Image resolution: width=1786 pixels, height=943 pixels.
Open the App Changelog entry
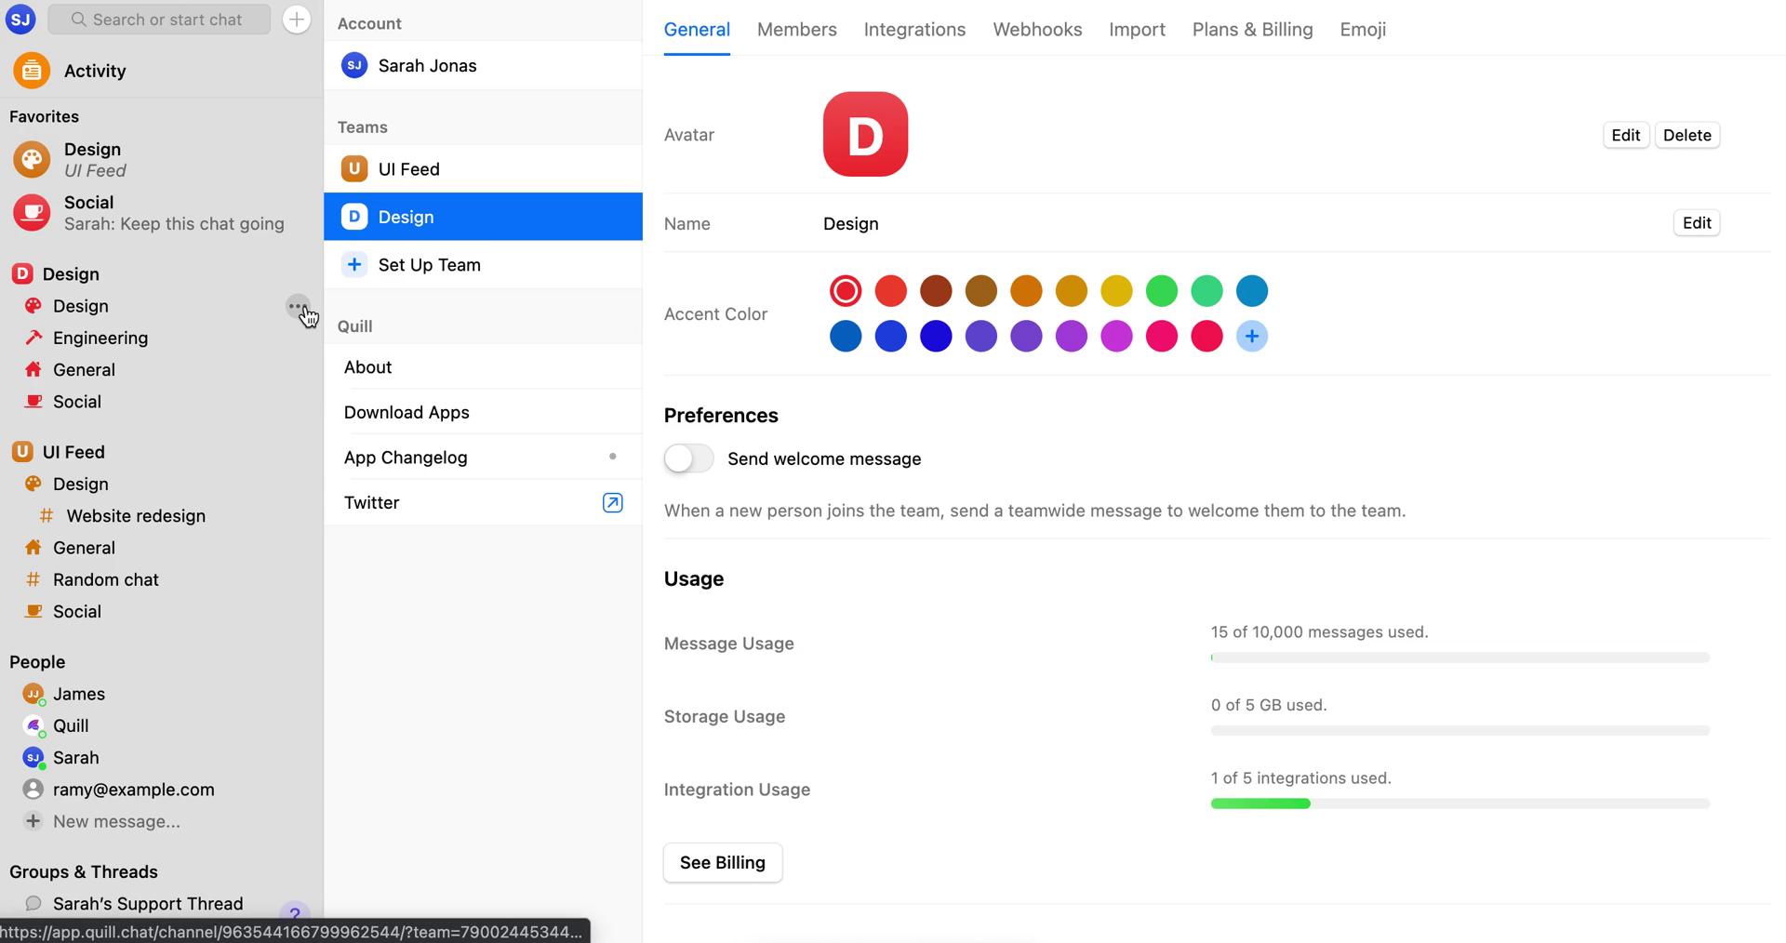(483, 457)
